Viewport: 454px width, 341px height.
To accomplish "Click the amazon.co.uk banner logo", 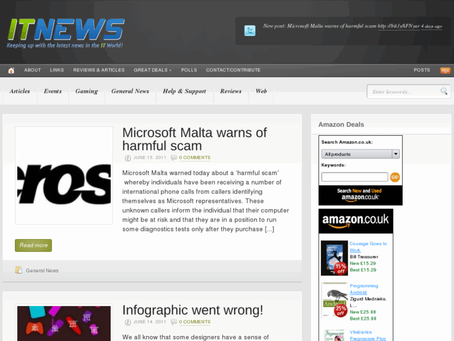I will click(355, 221).
